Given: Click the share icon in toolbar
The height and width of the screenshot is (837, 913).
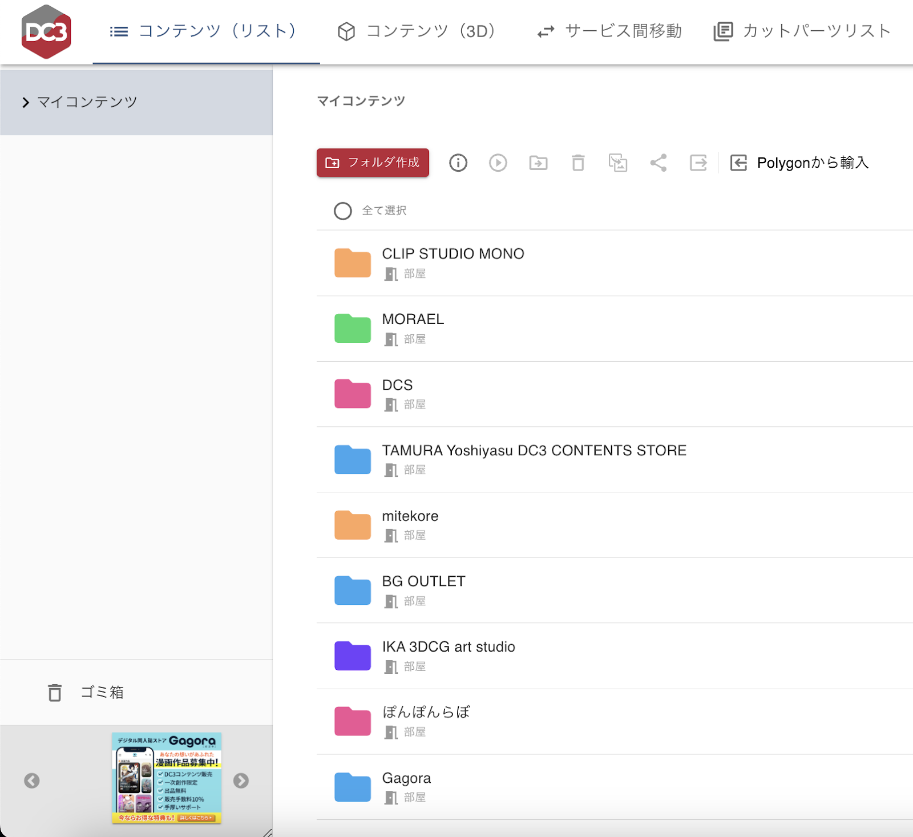Looking at the screenshot, I should point(659,163).
